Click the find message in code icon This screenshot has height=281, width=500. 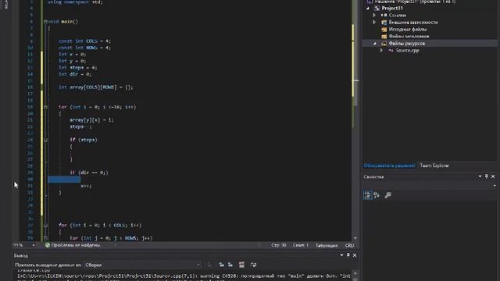209,265
